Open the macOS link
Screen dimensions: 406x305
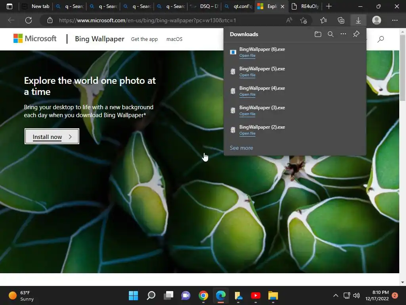click(x=174, y=39)
